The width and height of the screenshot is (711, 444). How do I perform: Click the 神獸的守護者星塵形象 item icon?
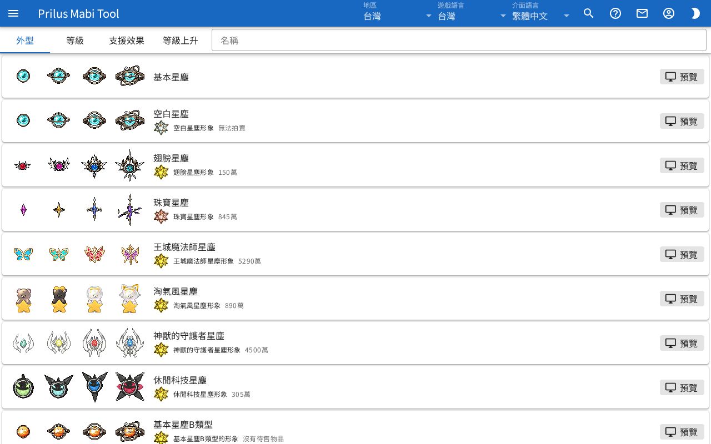click(161, 350)
